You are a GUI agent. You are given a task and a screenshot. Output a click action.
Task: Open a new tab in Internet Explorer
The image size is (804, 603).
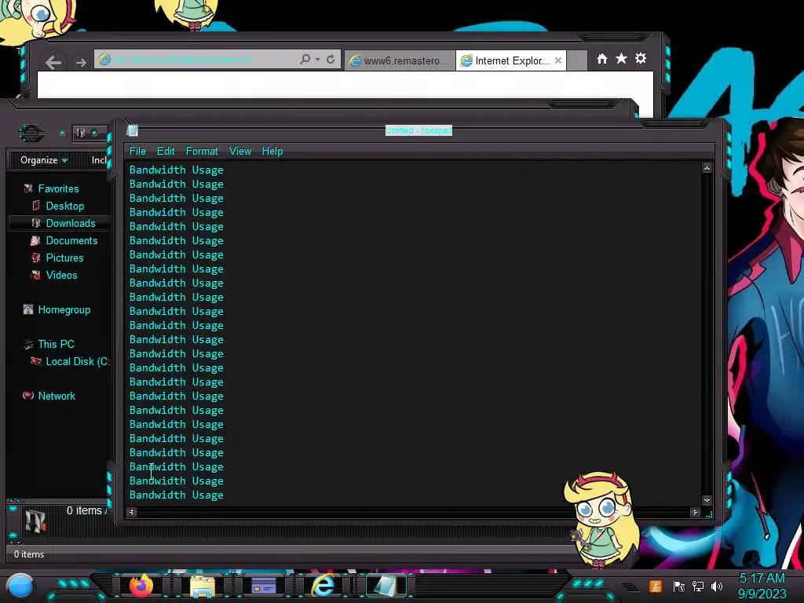pos(577,60)
